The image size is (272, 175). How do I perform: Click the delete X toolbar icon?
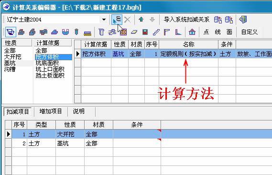[x=128, y=20]
